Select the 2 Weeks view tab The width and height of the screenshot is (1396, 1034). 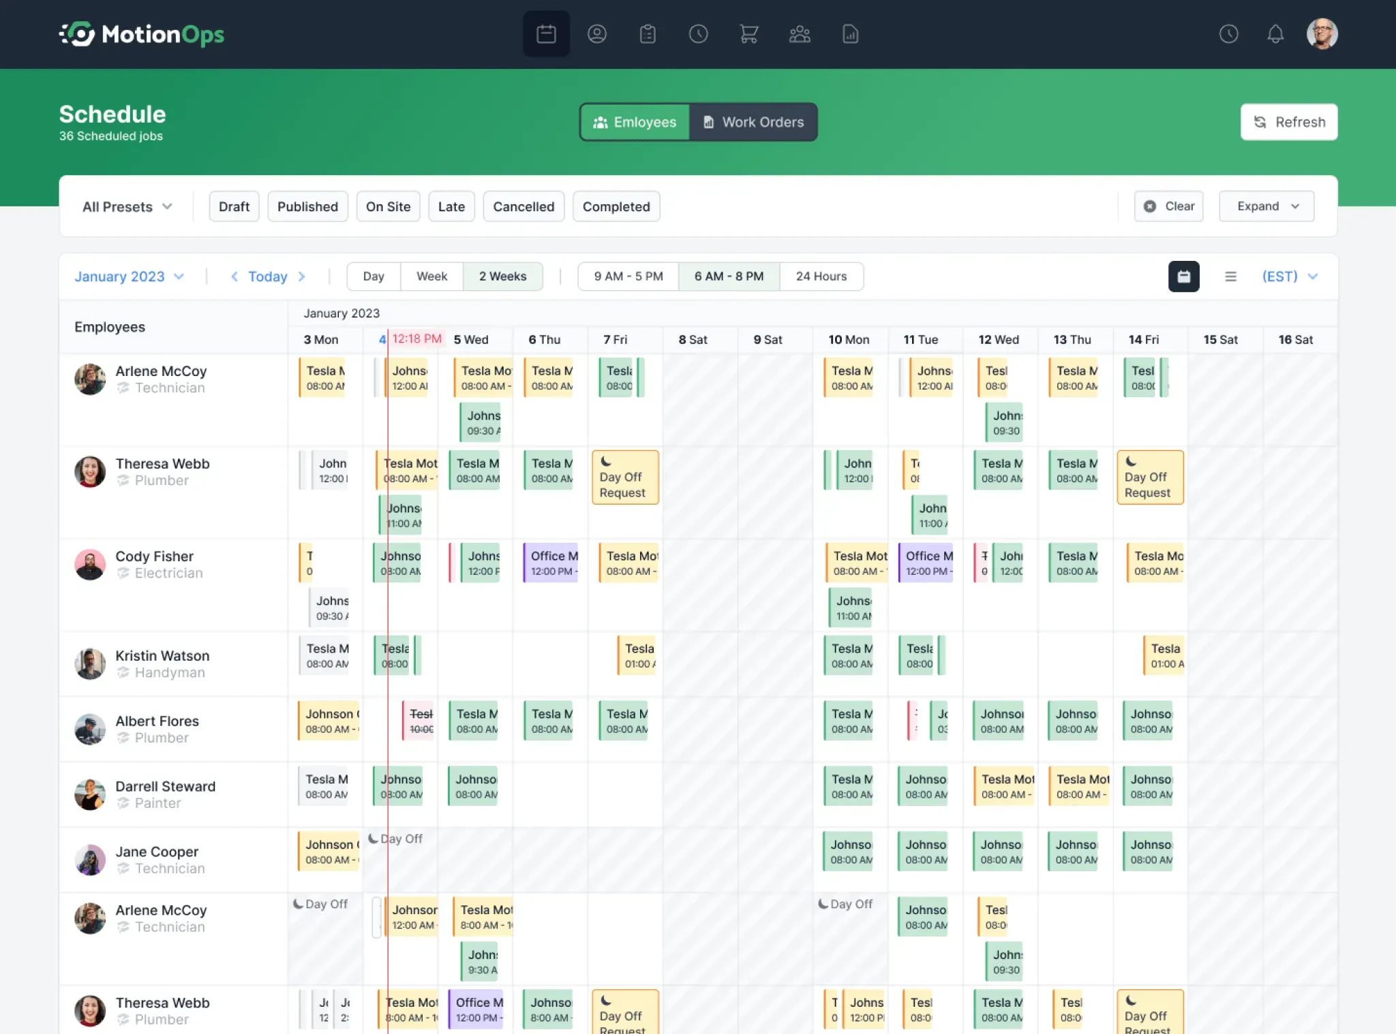(503, 277)
